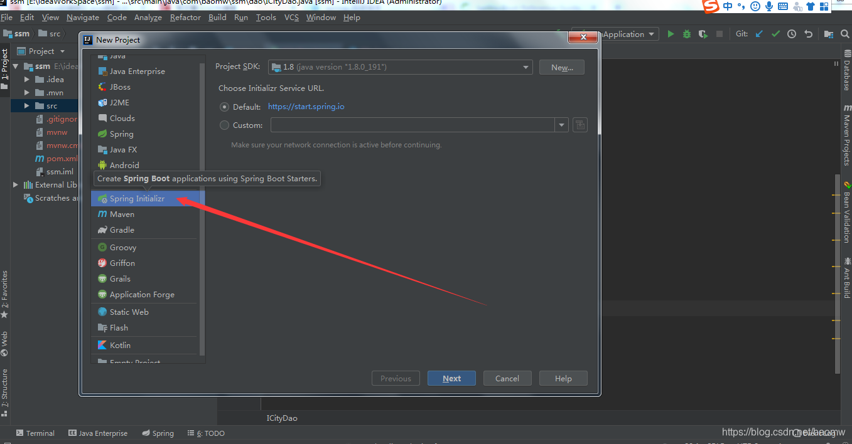This screenshot has height=444, width=852.
Task: Toggle the Sogou Chinese/English mode indicator
Action: click(x=728, y=6)
